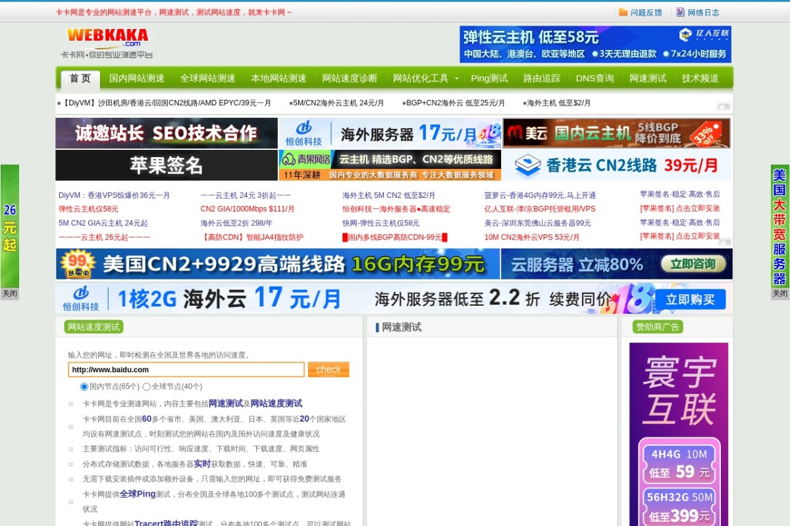This screenshot has width=790, height=526.
Task: Open the 【高防CDN】智能JA4指纹防护 link
Action: (x=252, y=237)
